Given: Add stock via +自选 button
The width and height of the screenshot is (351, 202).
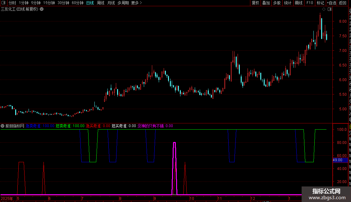Looking at the screenshot, I should click(331, 3).
